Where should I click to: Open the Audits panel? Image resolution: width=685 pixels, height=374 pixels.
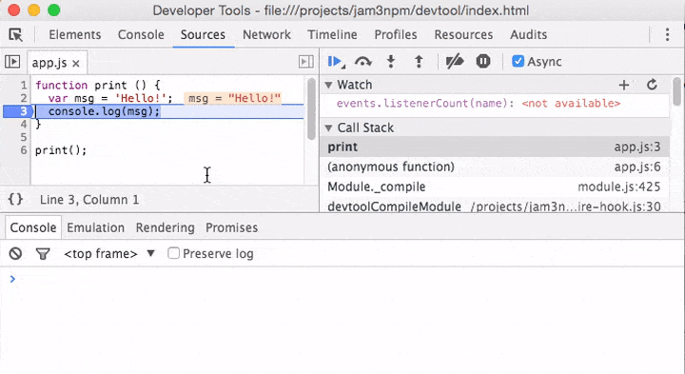coord(529,34)
